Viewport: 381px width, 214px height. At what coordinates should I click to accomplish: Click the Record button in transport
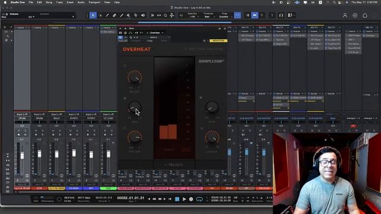click(191, 199)
